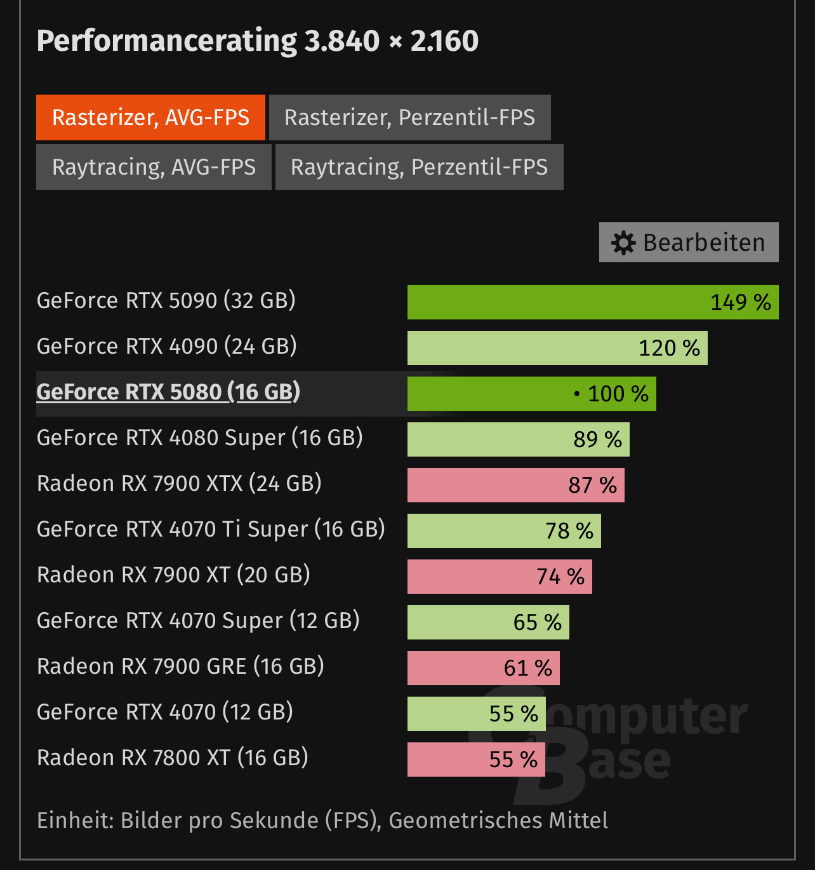
Task: Click the Radeon RX 7800 XT 55 % bar
Action: (x=476, y=760)
